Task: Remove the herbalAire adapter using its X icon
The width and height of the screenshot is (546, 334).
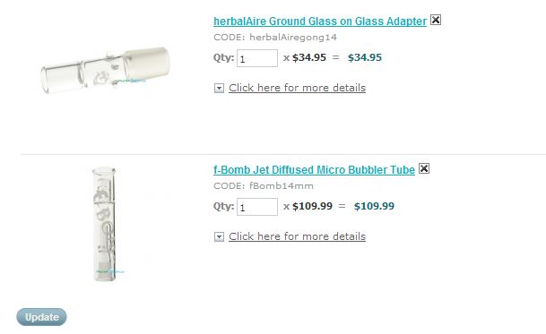Action: coord(436,20)
